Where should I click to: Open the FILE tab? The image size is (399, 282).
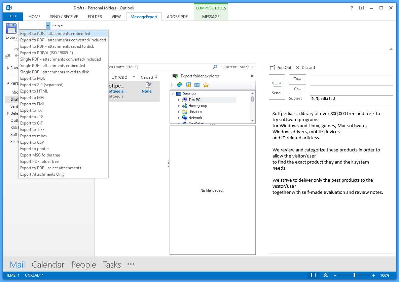(13, 16)
